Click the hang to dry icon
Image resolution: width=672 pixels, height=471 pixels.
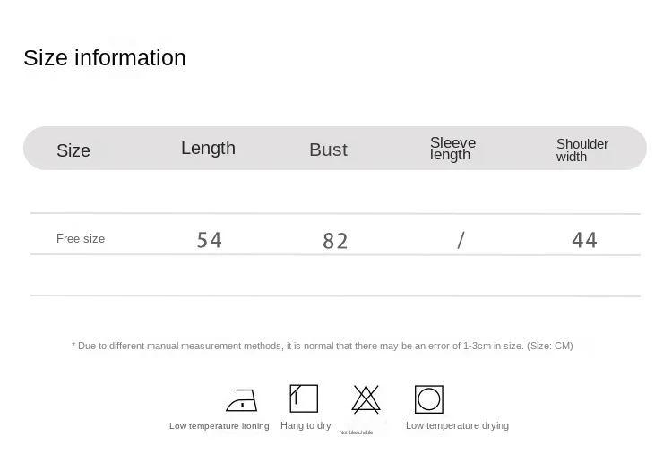304,398
